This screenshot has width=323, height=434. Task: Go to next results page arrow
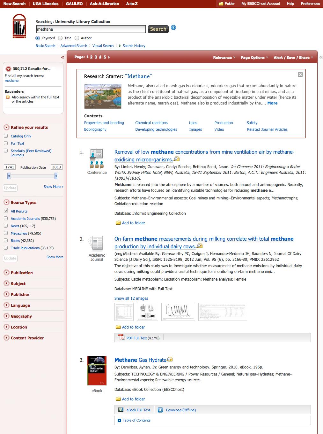[x=109, y=57]
